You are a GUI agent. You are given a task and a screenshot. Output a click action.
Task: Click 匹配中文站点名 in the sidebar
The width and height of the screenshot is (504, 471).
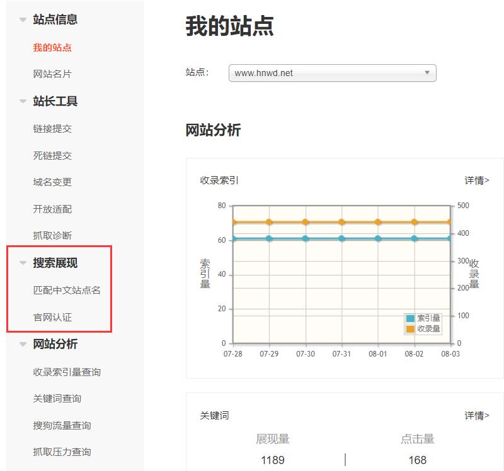pos(67,291)
